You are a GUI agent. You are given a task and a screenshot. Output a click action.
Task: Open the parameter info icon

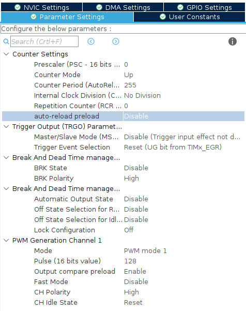[x=233, y=41]
